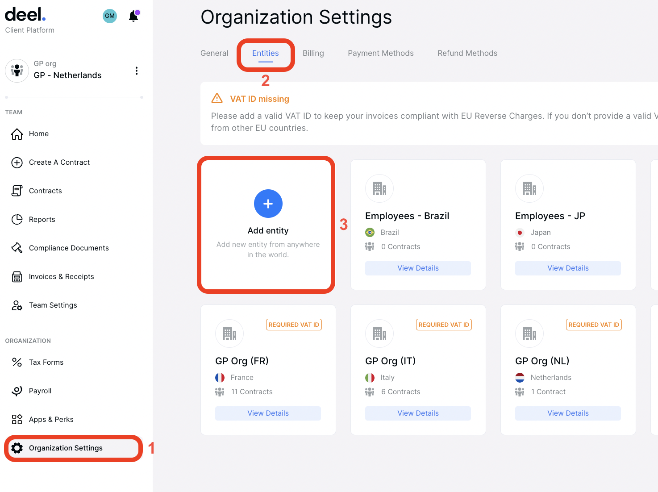Open Home from the sidebar
This screenshot has width=658, height=492.
(x=39, y=133)
